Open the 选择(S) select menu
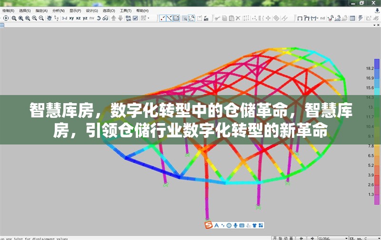Viewport: 381px width, 240px height. pos(25,10)
